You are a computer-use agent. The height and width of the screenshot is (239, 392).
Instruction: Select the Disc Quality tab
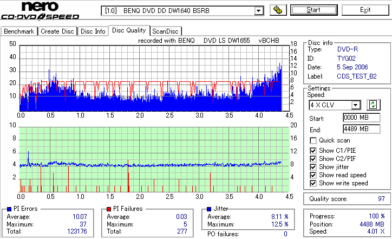click(x=129, y=30)
